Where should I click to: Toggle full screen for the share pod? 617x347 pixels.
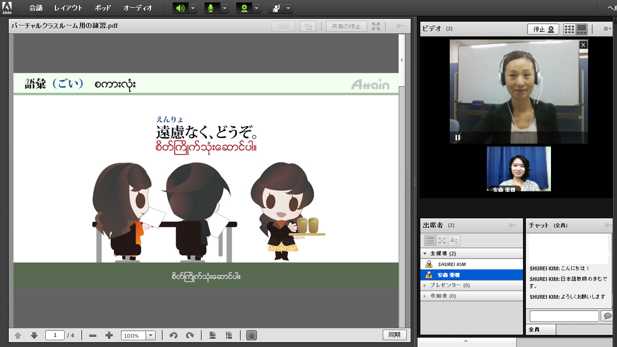(x=376, y=27)
